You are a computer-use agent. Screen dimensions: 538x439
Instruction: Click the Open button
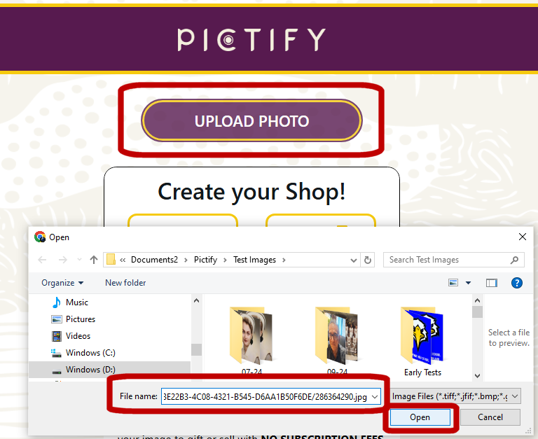coord(420,417)
